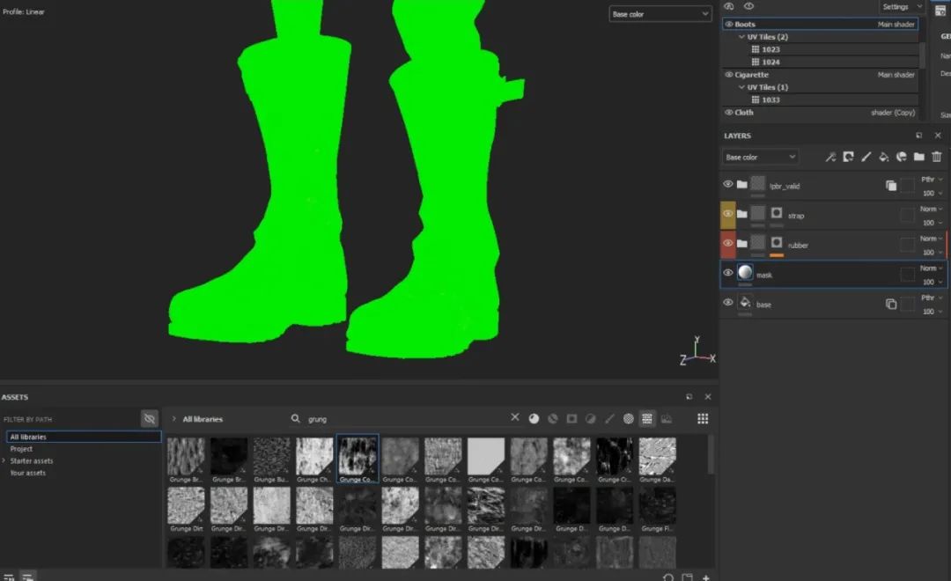Clear the assets search with X icon
Image resolution: width=951 pixels, height=581 pixels.
pyautogui.click(x=515, y=418)
